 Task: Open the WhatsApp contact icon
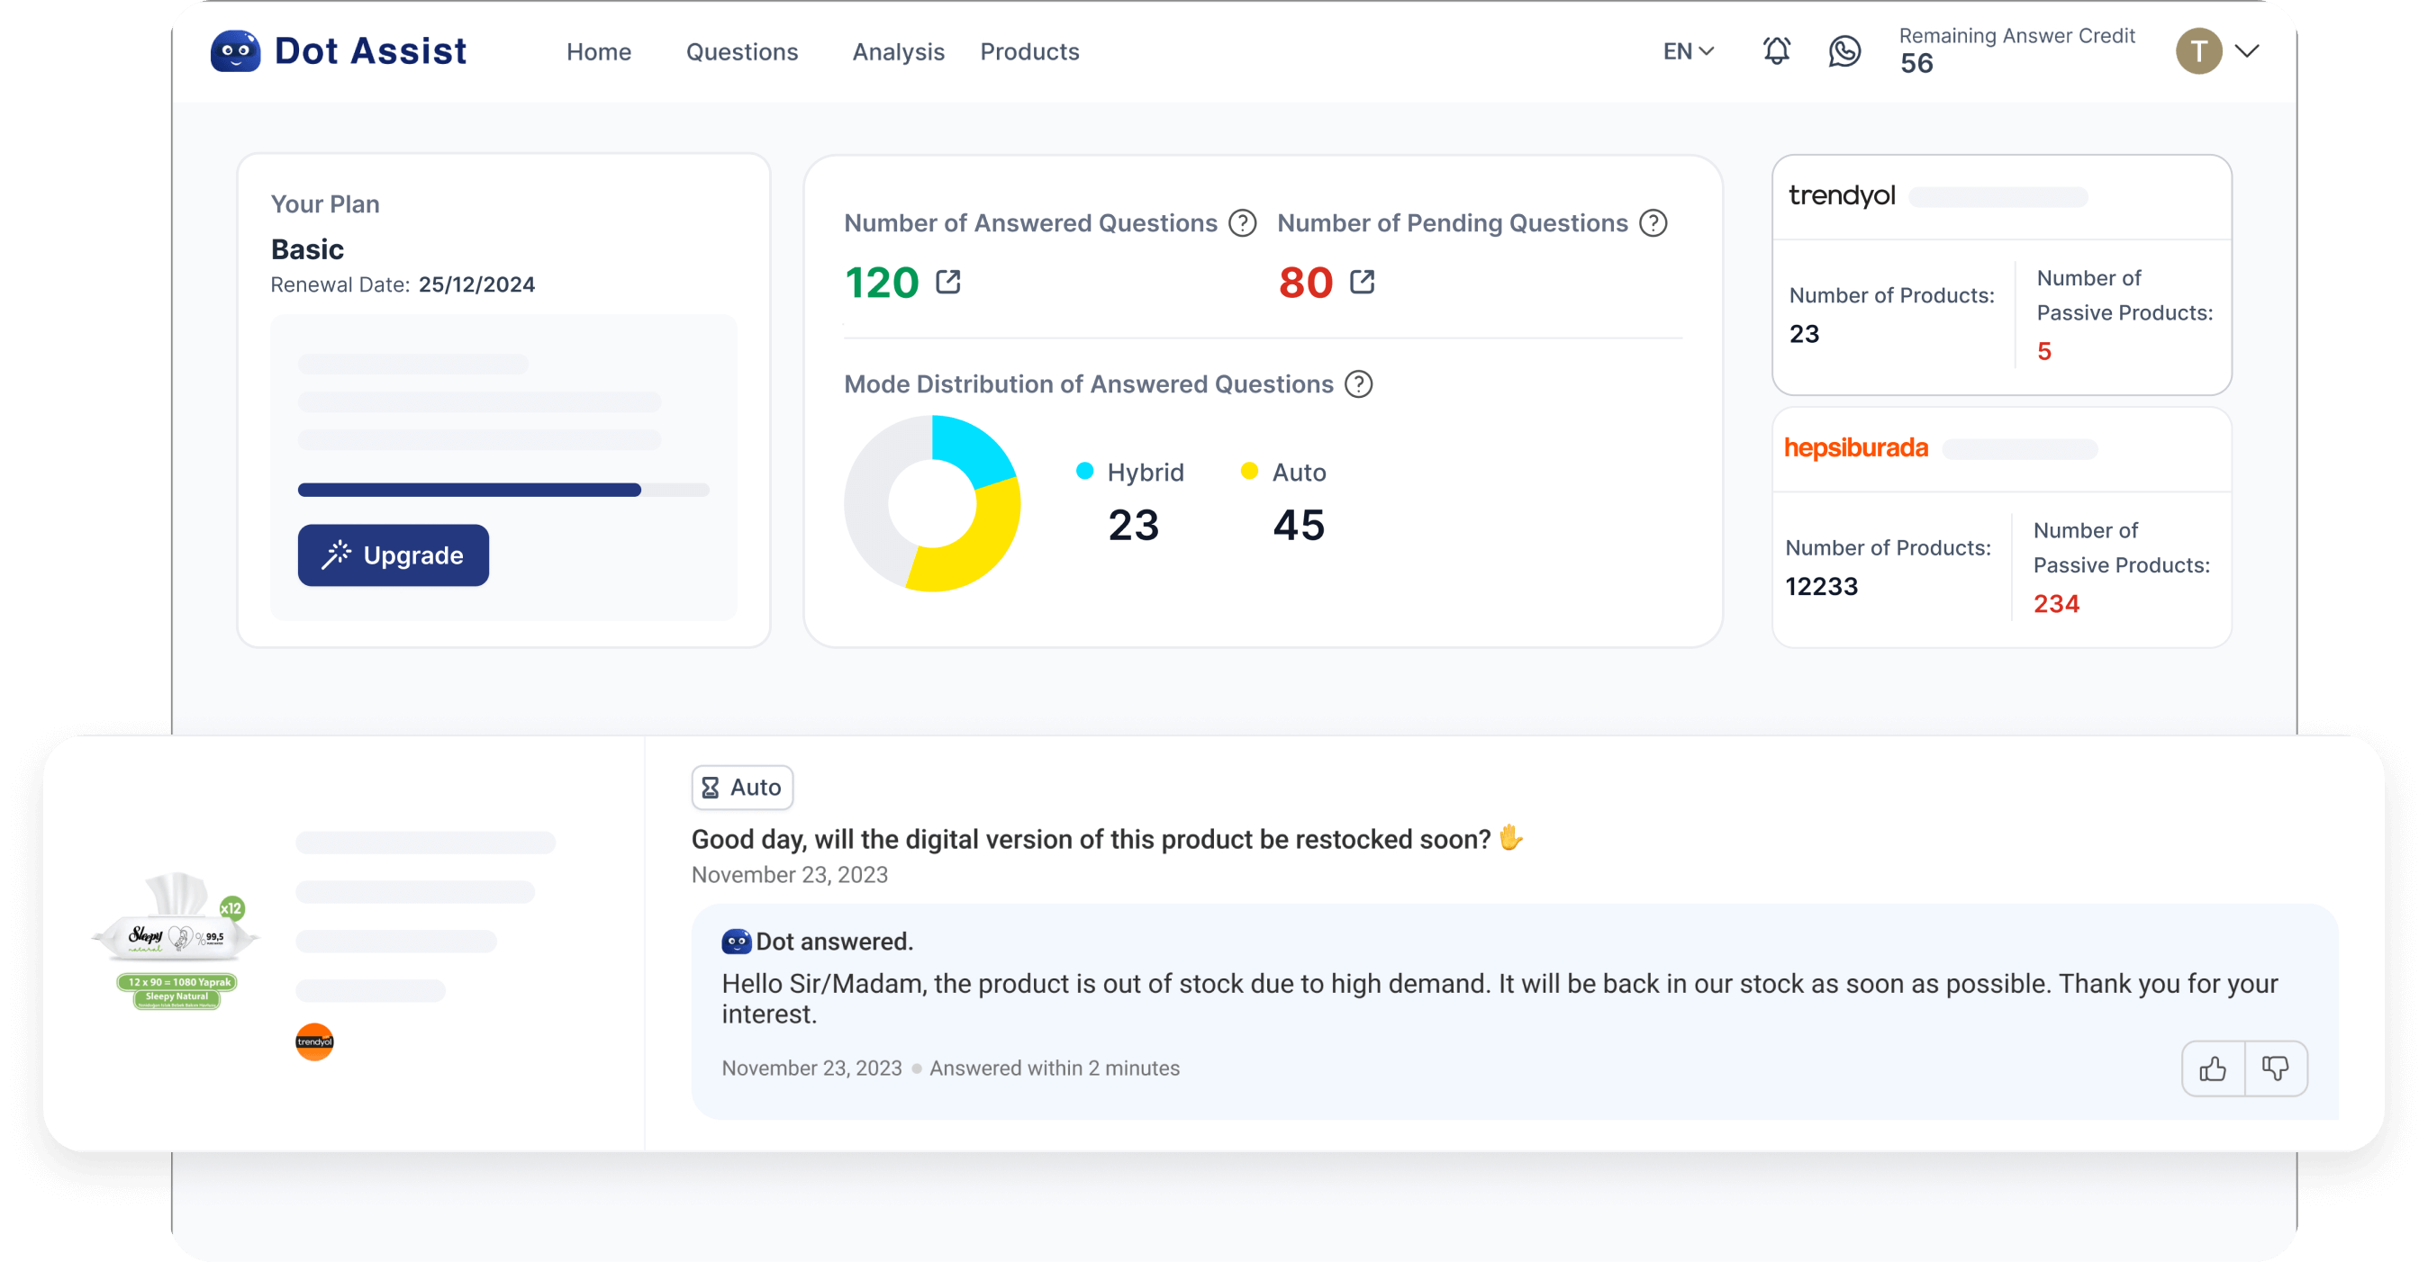pyautogui.click(x=1844, y=50)
